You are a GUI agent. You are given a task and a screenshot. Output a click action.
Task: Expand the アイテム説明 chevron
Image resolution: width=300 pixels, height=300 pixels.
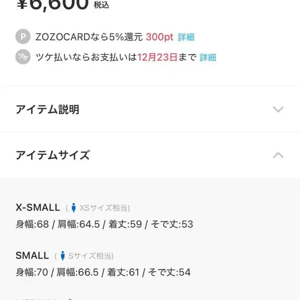click(x=278, y=109)
